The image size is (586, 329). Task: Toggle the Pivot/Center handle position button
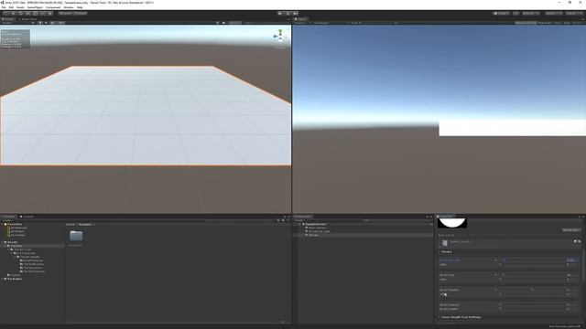pyautogui.click(x=65, y=13)
